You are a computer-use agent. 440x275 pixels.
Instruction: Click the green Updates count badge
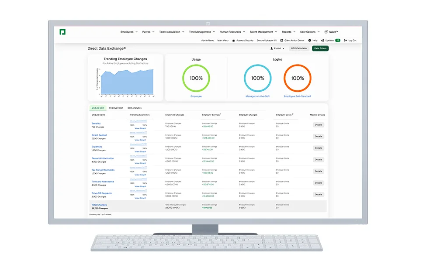pos(338,40)
